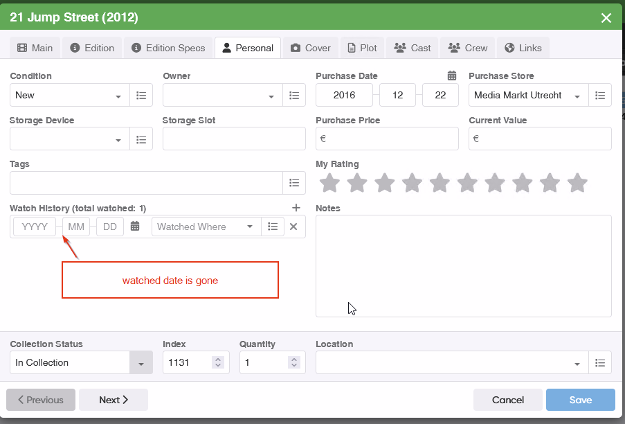Click into the Notes text area
Screen dimensions: 625x424
[x=463, y=266]
